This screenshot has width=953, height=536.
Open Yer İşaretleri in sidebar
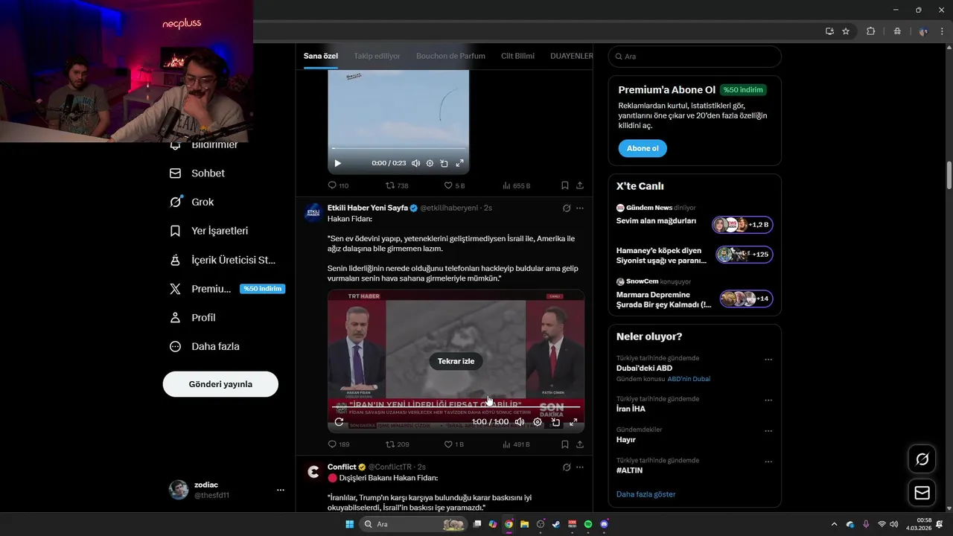click(209, 231)
